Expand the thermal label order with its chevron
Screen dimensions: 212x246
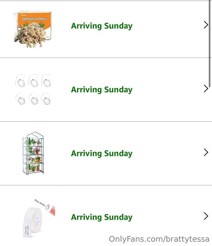point(206,216)
